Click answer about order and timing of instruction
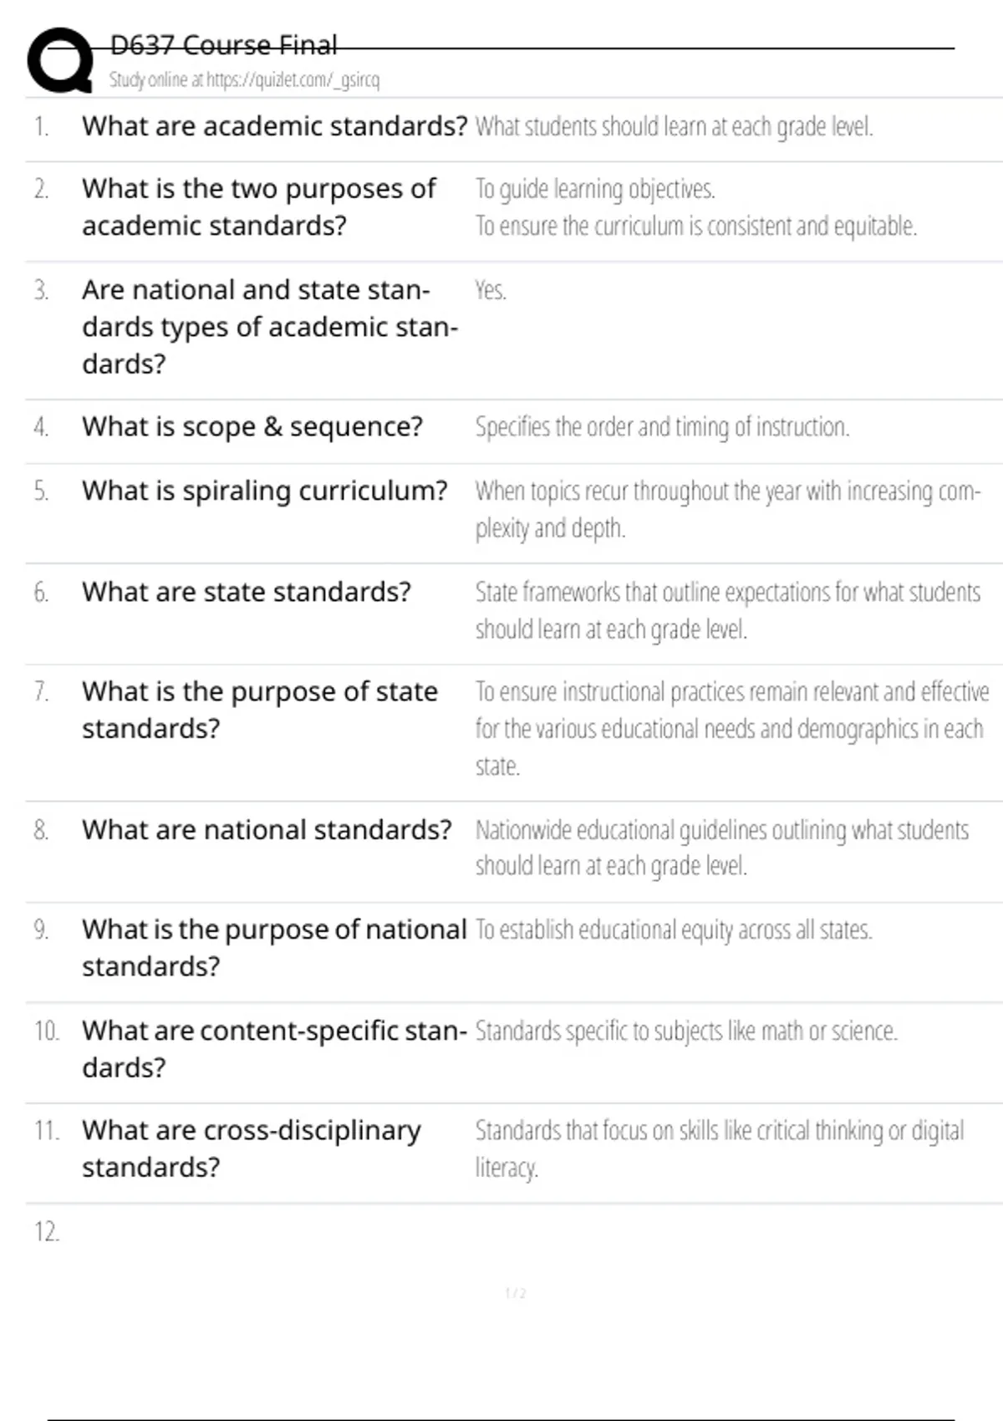 [662, 427]
